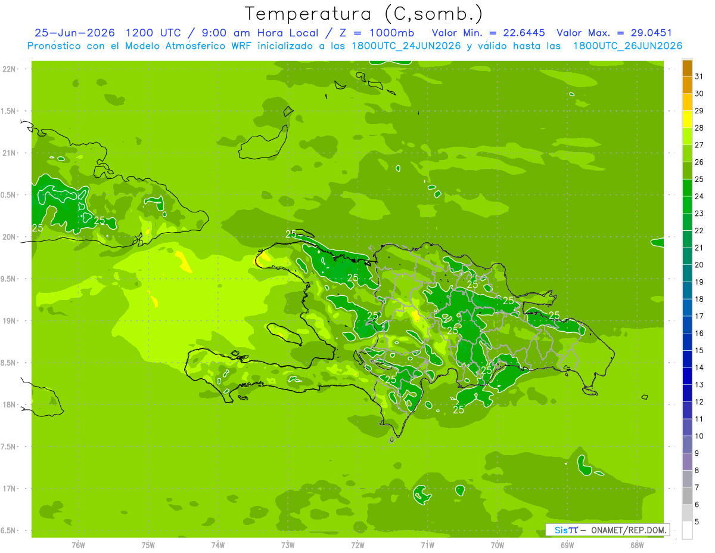Click the "1200 UTC" time text
Screen dimensions: 715x553
tap(154, 33)
